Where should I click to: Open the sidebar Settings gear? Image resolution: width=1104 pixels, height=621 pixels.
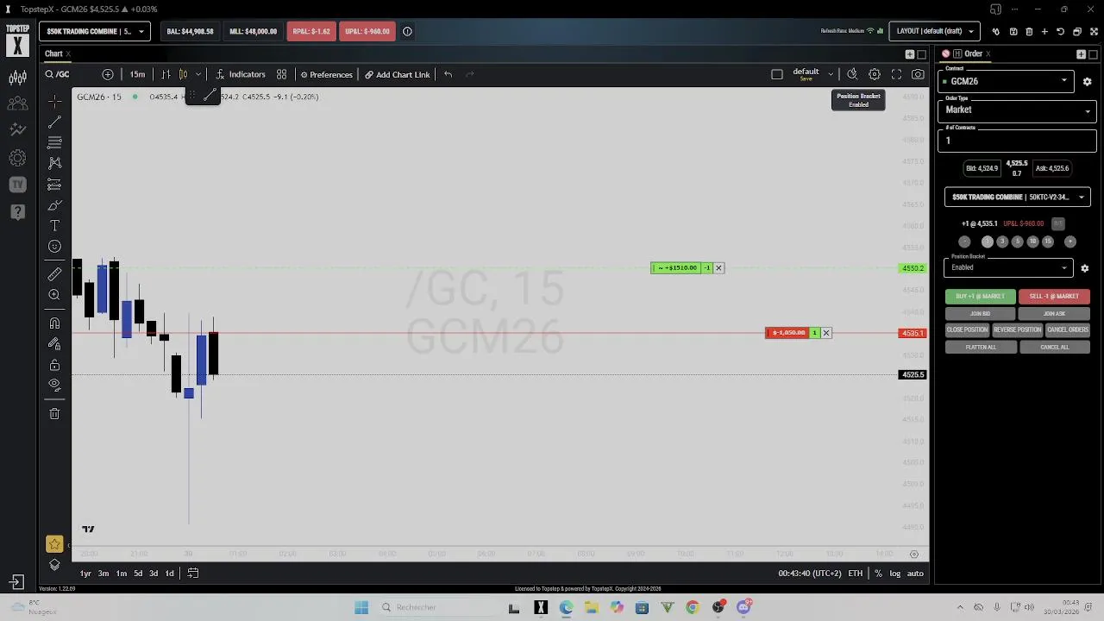tap(17, 158)
